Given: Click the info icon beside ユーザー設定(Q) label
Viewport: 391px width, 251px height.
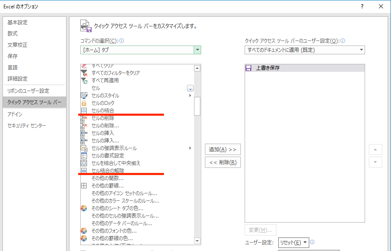Looking at the screenshot, I should pos(343,41).
